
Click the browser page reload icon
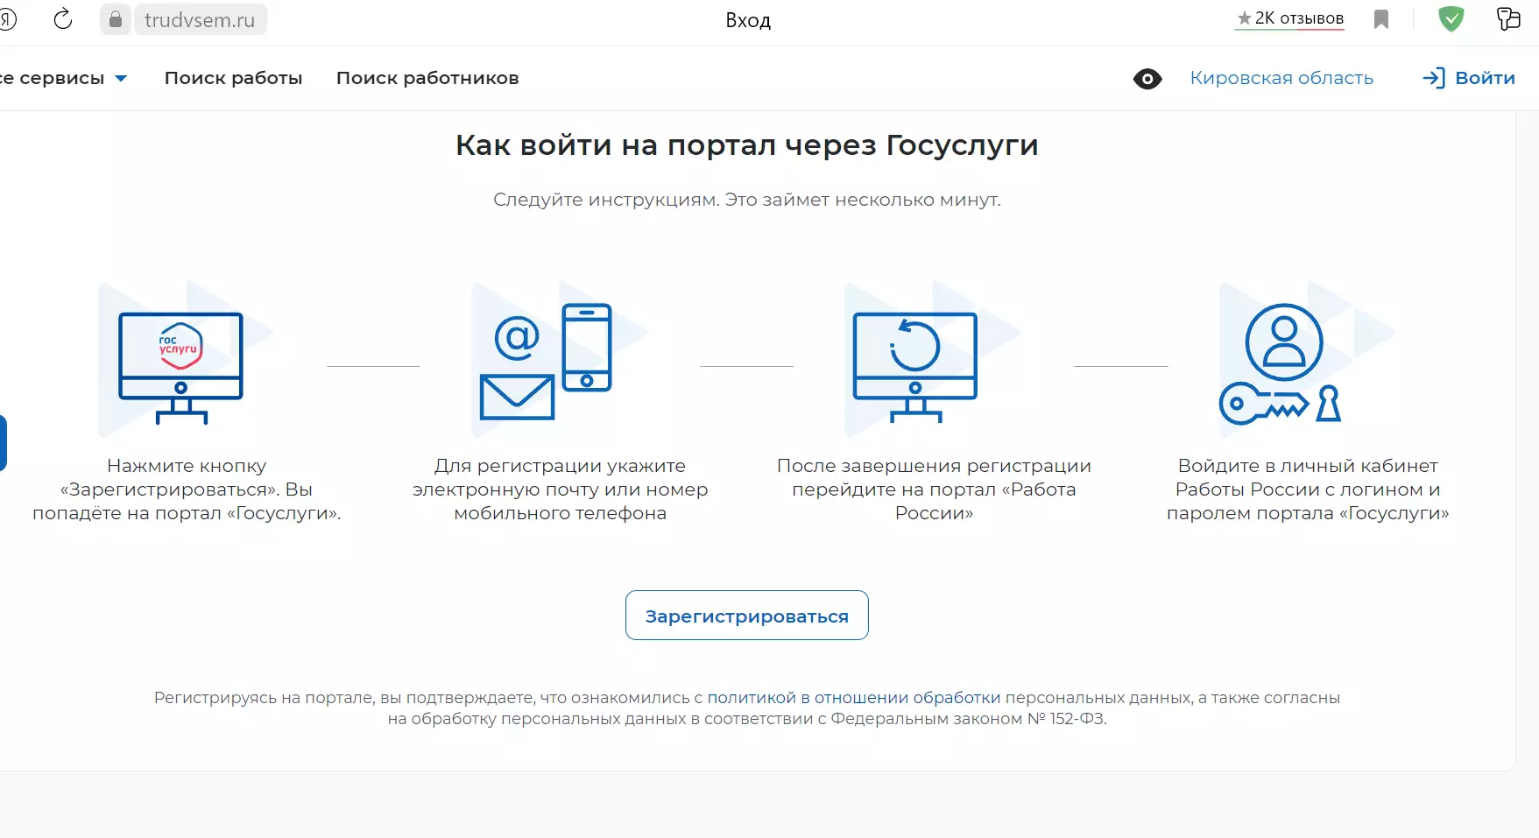pos(63,18)
